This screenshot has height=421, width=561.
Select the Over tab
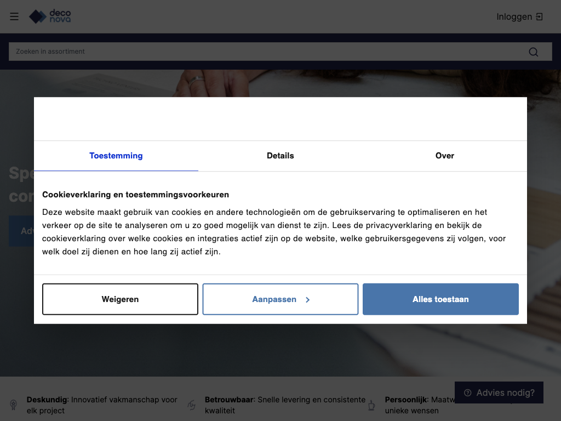(445, 156)
